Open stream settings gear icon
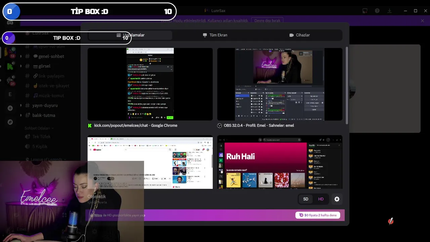This screenshot has width=430, height=242. point(337,199)
